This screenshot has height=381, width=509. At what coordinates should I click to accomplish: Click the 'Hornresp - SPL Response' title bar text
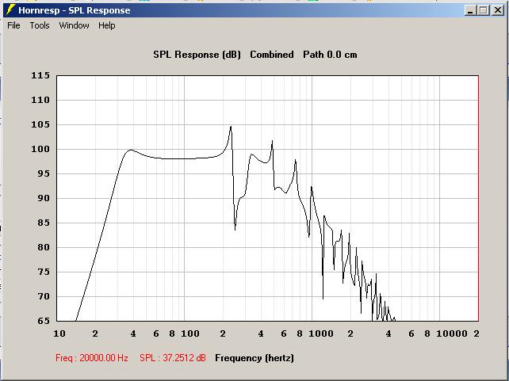pos(75,10)
